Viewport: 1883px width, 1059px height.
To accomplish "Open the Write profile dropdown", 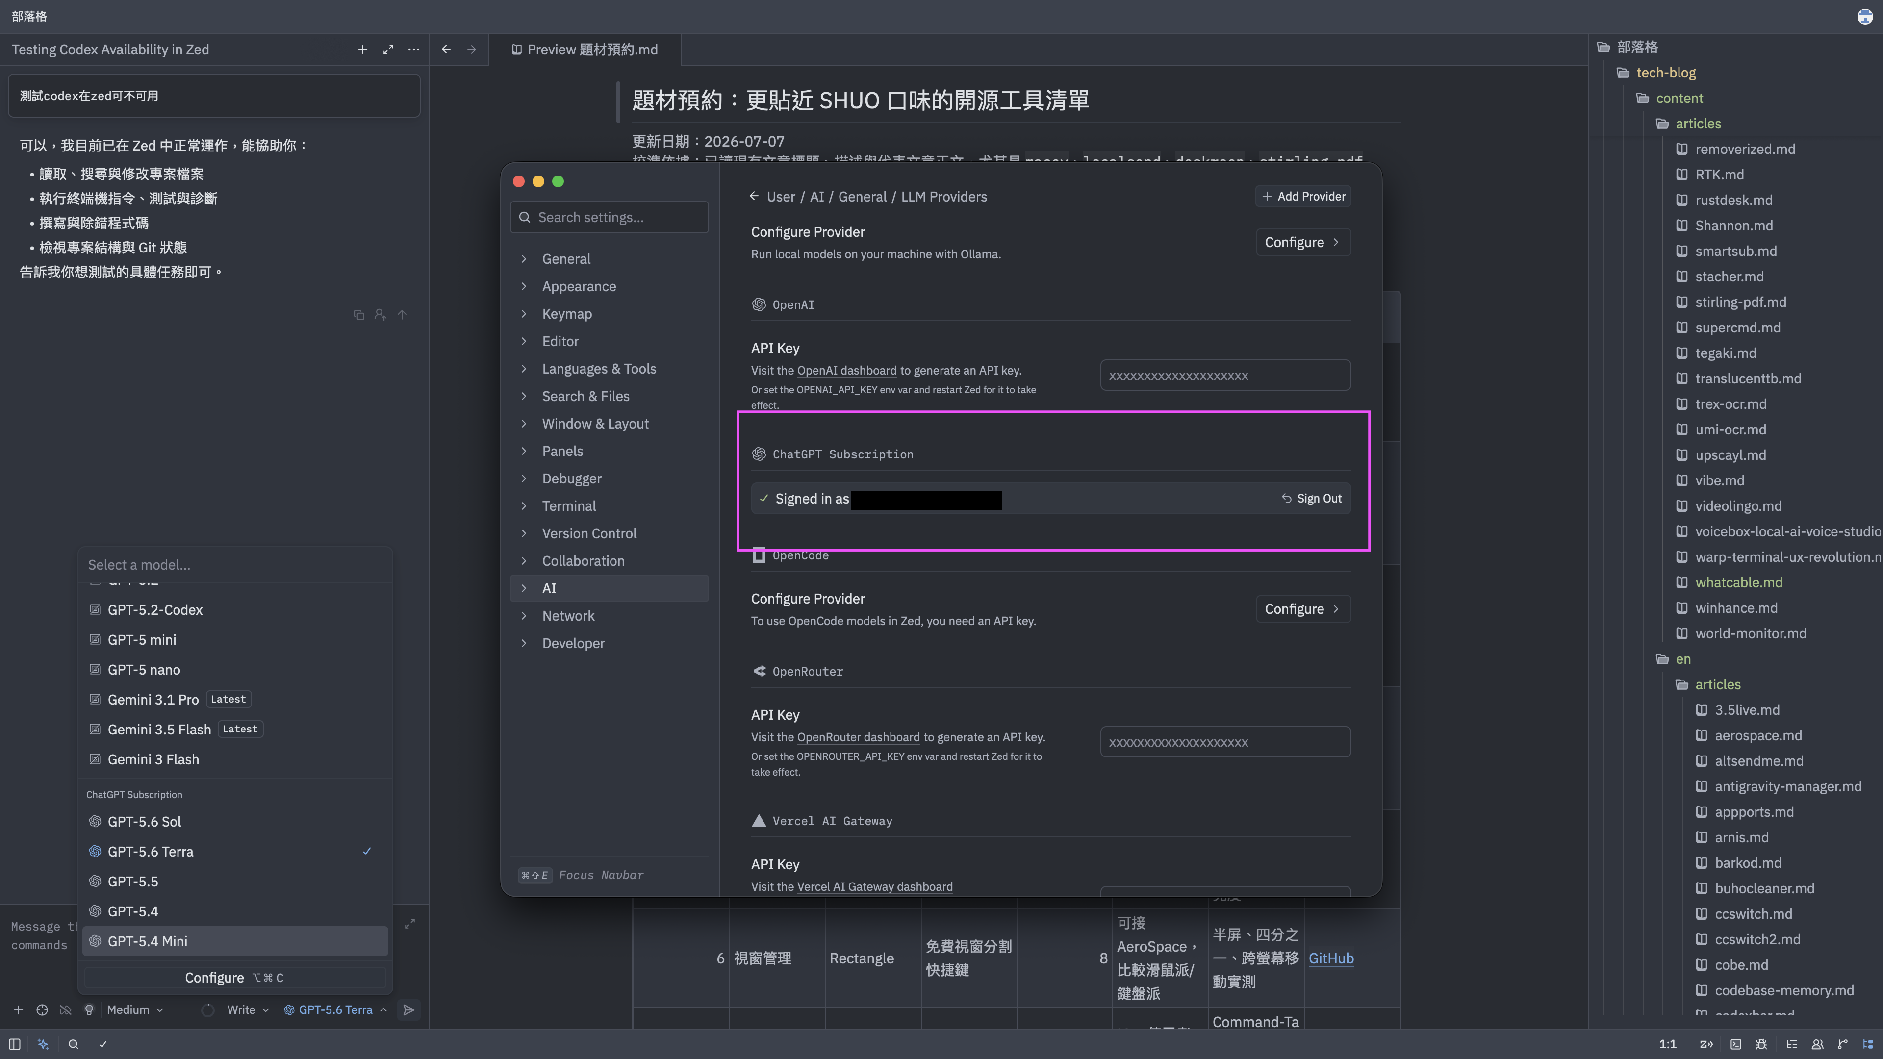I will [x=248, y=1009].
